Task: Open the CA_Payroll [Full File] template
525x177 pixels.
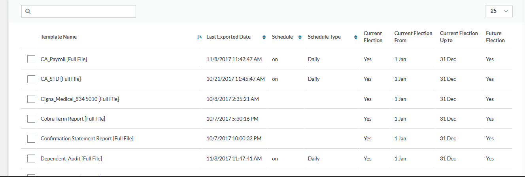Action: 64,60
